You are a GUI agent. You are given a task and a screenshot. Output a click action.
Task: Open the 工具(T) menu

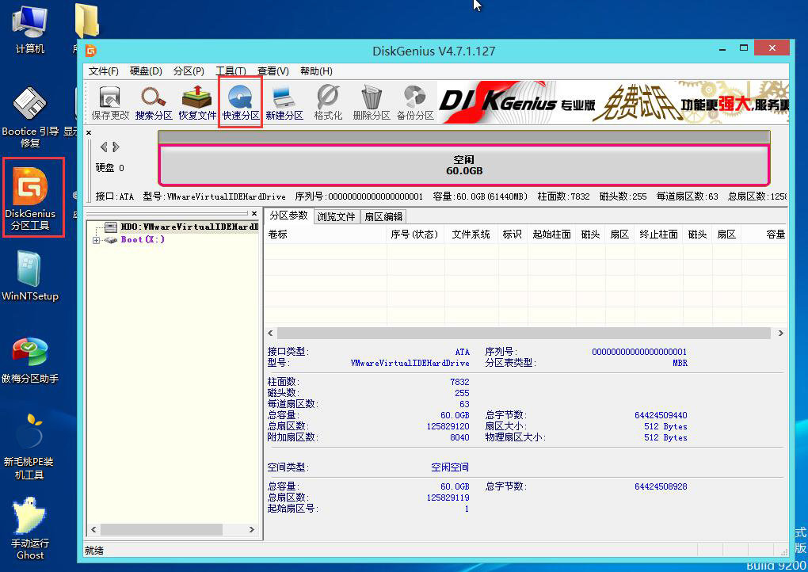231,71
